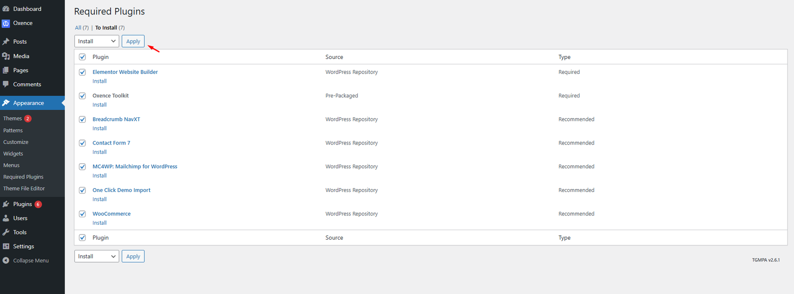The image size is (794, 294).
Task: Click the Plugins plug icon
Action: (6, 204)
